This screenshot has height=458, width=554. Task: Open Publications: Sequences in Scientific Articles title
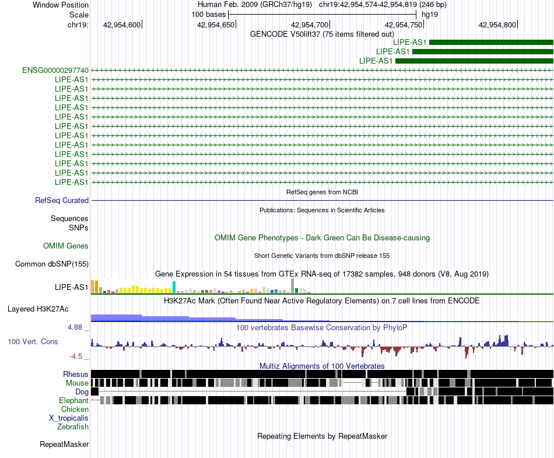[322, 210]
